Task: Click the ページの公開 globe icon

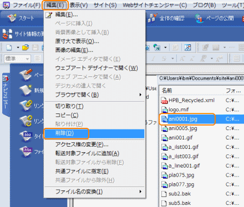Action: [x=199, y=18]
